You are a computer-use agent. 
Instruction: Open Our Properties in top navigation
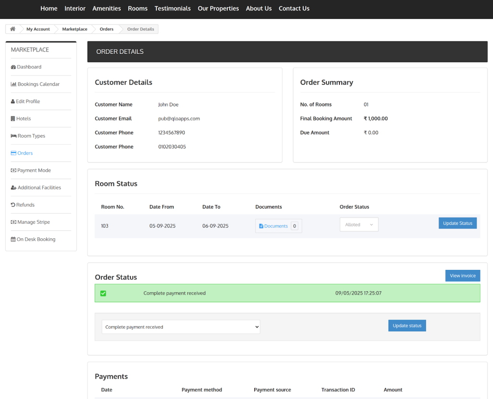click(x=218, y=9)
